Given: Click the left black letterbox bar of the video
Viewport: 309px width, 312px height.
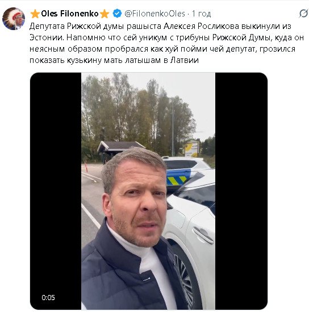Looking at the screenshot, I should [x=56, y=191].
